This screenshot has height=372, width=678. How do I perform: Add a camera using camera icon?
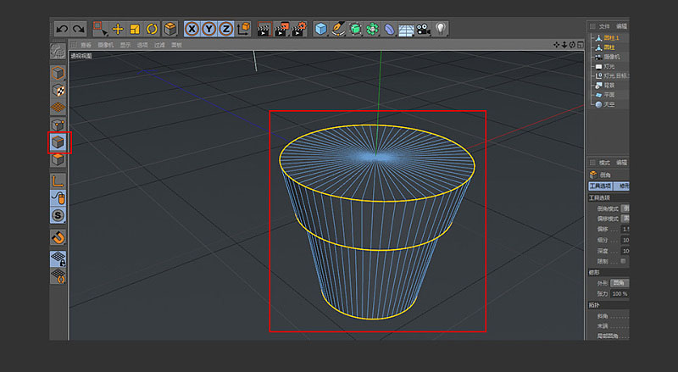tap(423, 29)
